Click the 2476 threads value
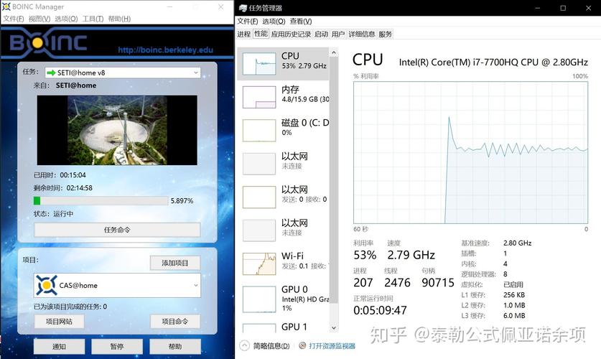 (397, 282)
